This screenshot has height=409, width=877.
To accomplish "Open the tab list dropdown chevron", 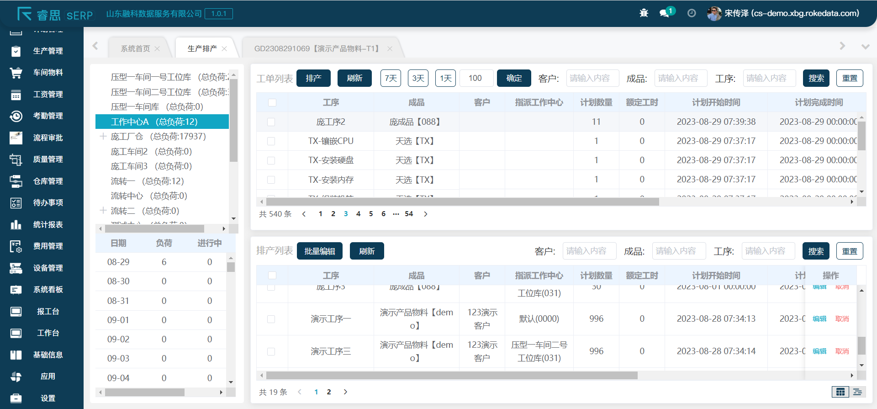I will [865, 47].
